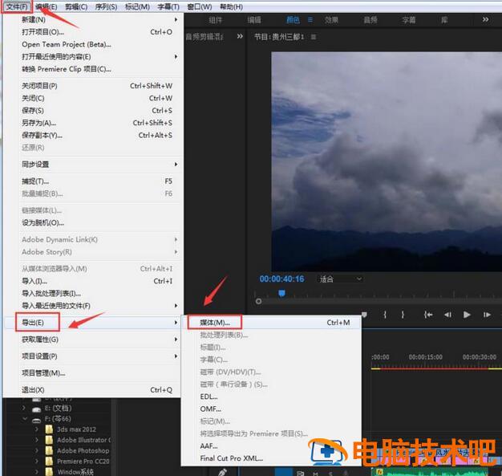This screenshot has height=476, width=502.
Task: Switch to the 库 workspace tab
Action: 444,20
